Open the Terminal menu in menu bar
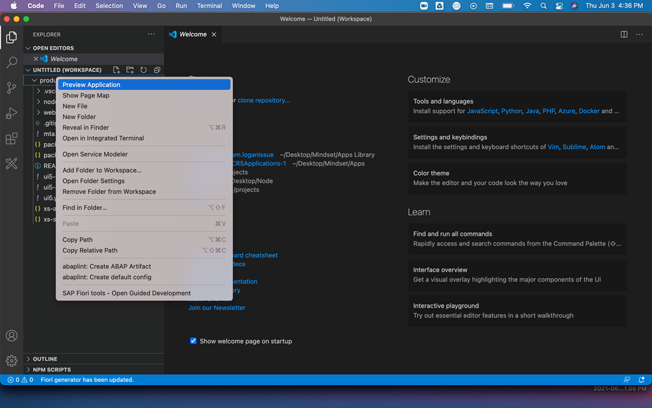The height and width of the screenshot is (408, 652). coord(209,6)
